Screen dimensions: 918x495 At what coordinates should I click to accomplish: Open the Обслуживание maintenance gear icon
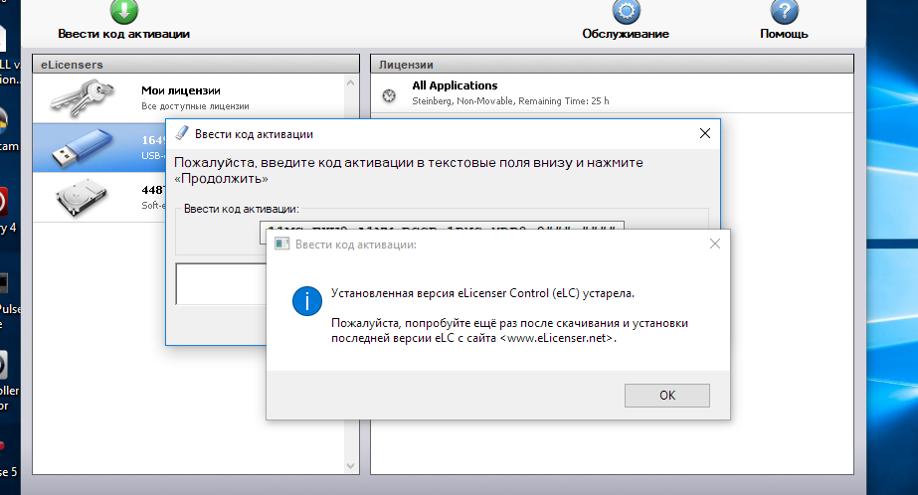point(626,11)
